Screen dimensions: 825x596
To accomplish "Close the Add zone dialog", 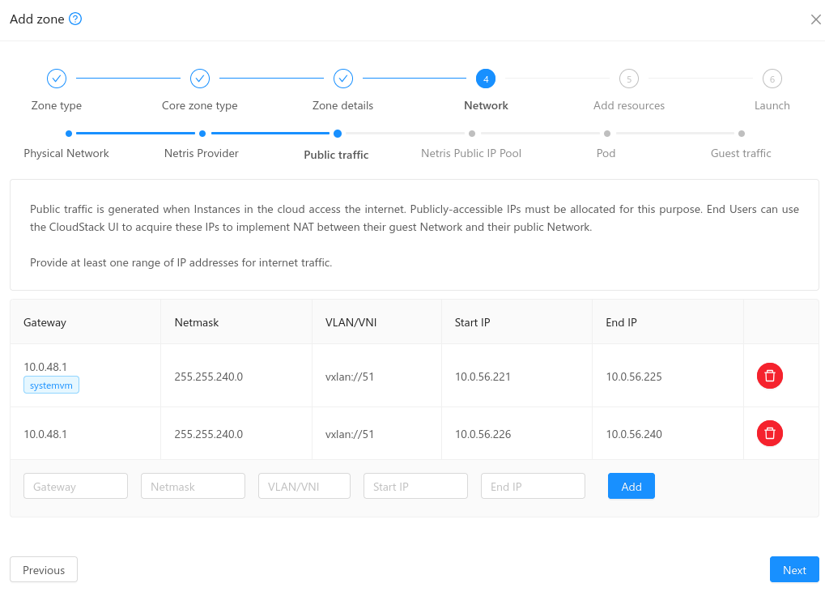I will coord(815,19).
